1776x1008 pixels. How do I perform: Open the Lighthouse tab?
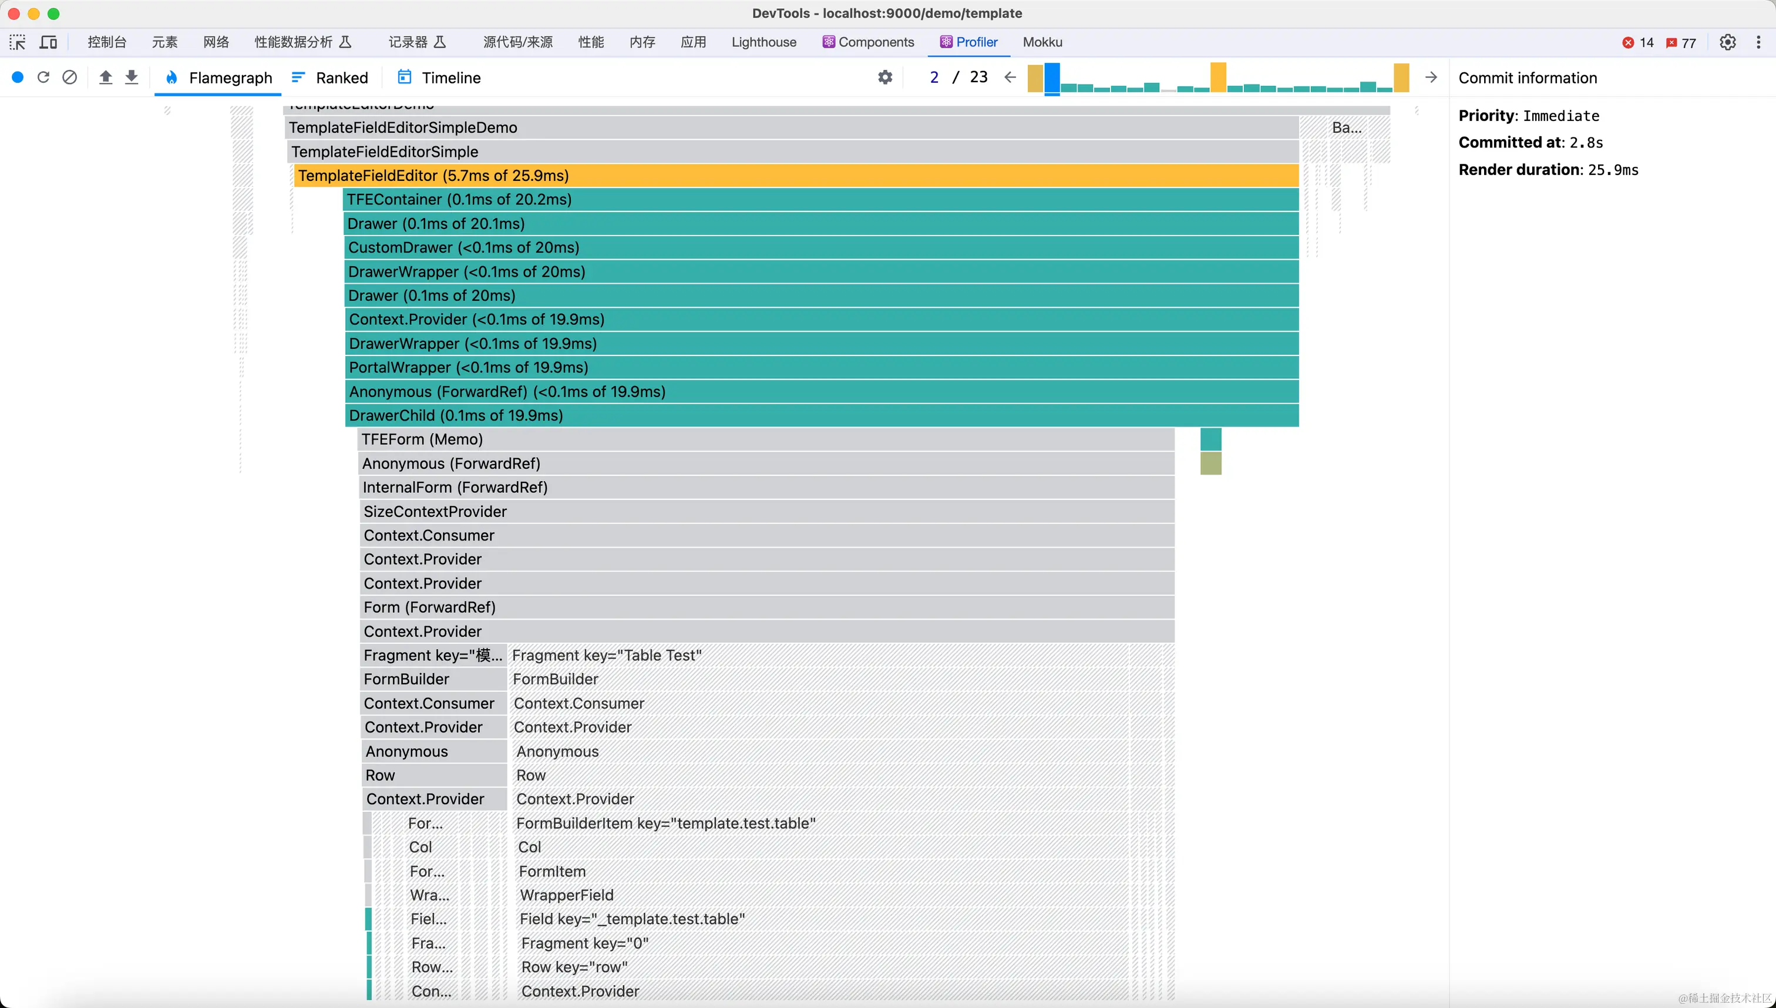(x=764, y=42)
